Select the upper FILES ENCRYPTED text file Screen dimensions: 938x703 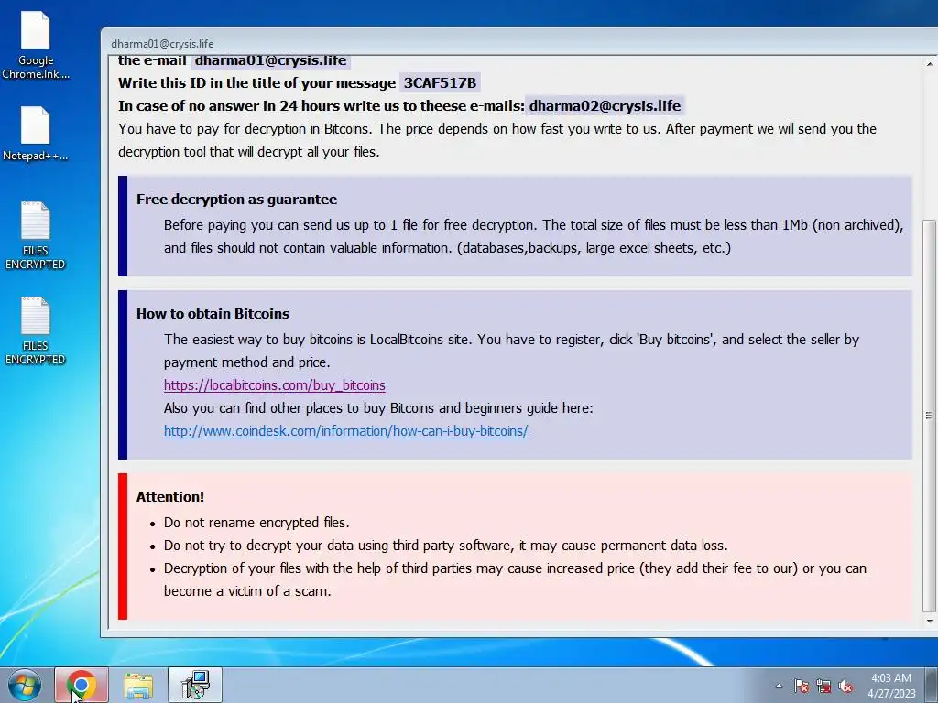(36, 235)
